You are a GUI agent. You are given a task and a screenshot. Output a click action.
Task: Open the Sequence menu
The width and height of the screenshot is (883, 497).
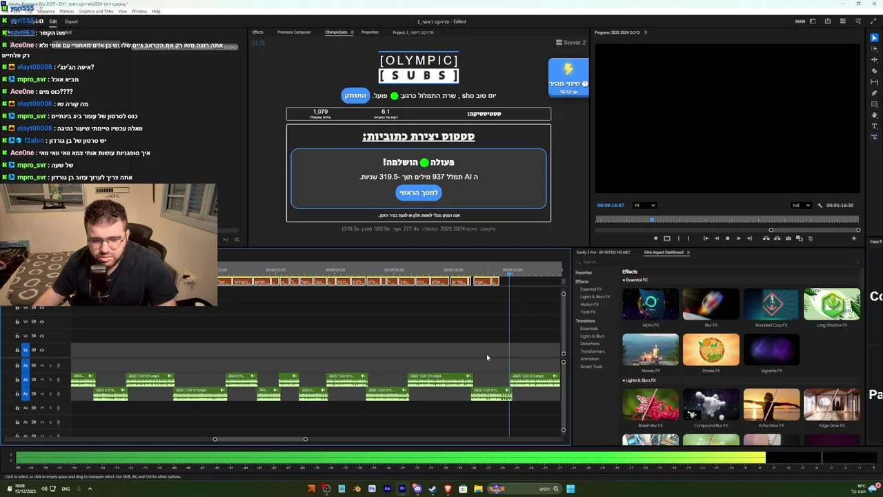point(46,11)
